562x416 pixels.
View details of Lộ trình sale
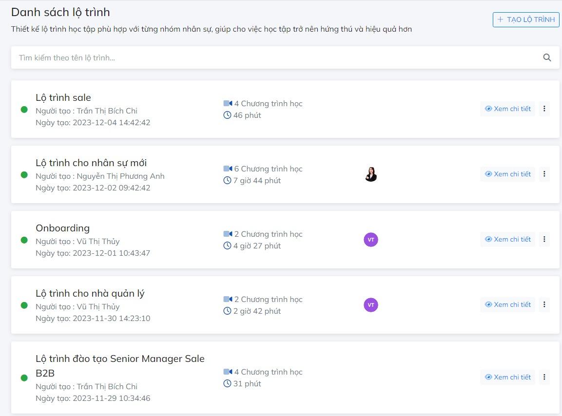pyautogui.click(x=507, y=109)
